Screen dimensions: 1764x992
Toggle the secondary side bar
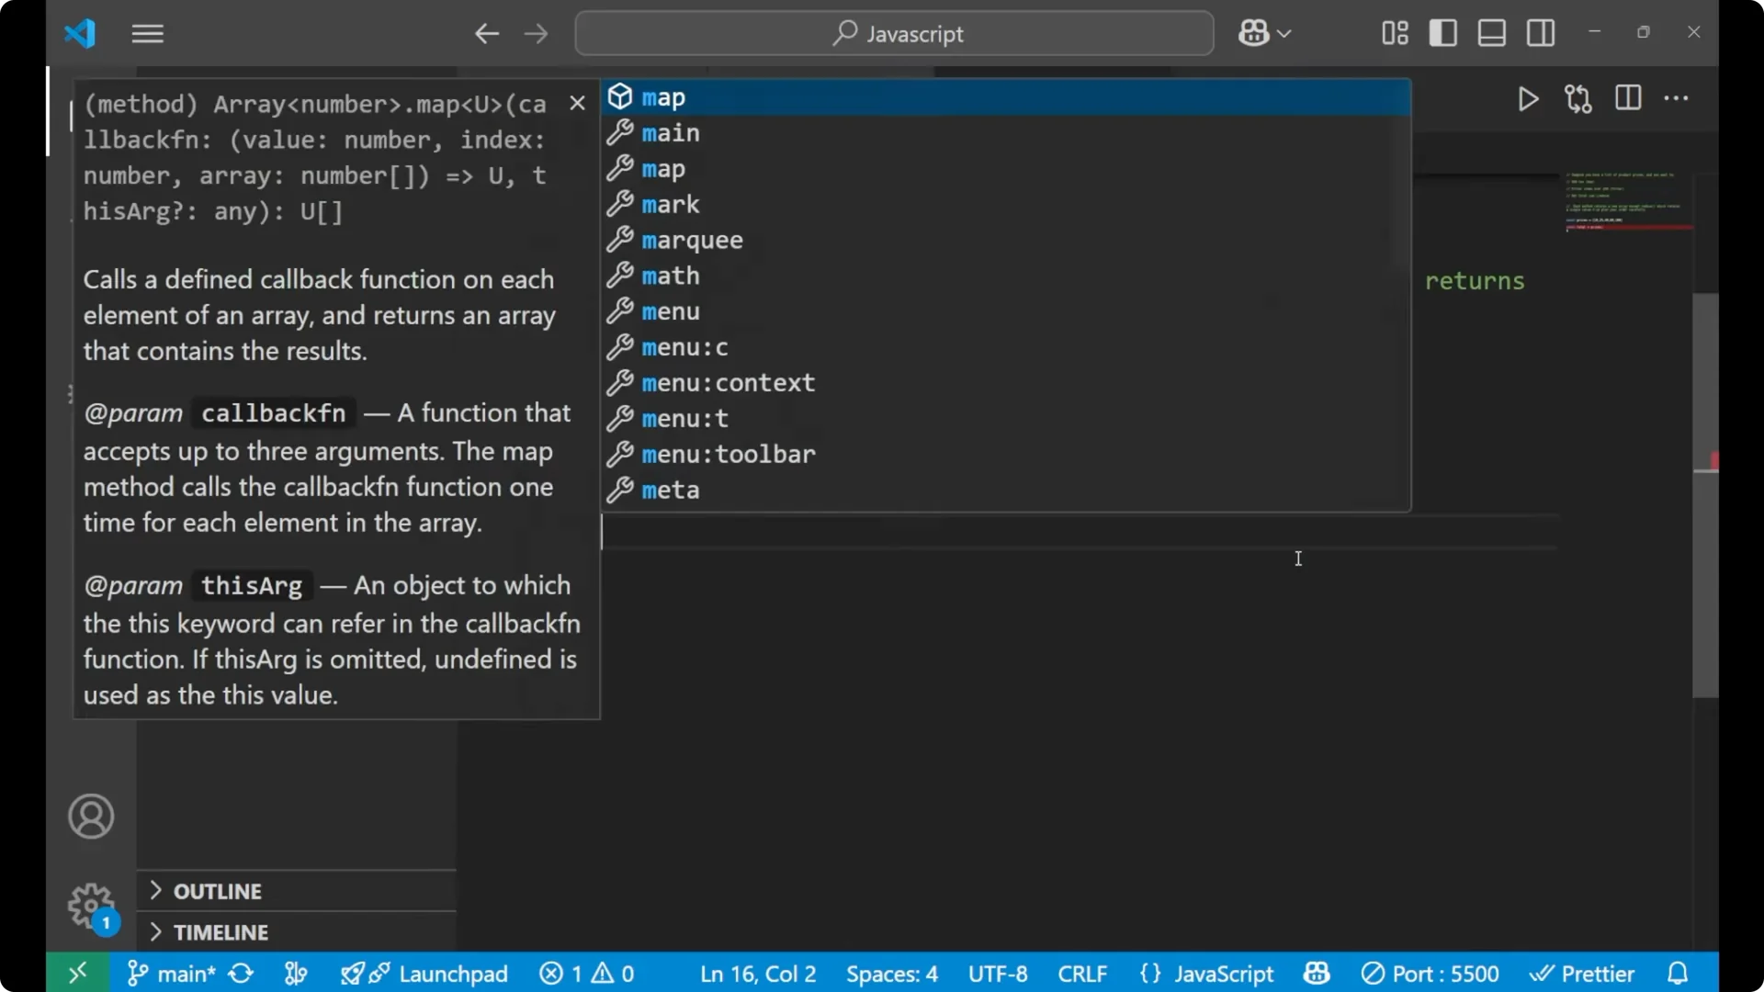[1541, 33]
